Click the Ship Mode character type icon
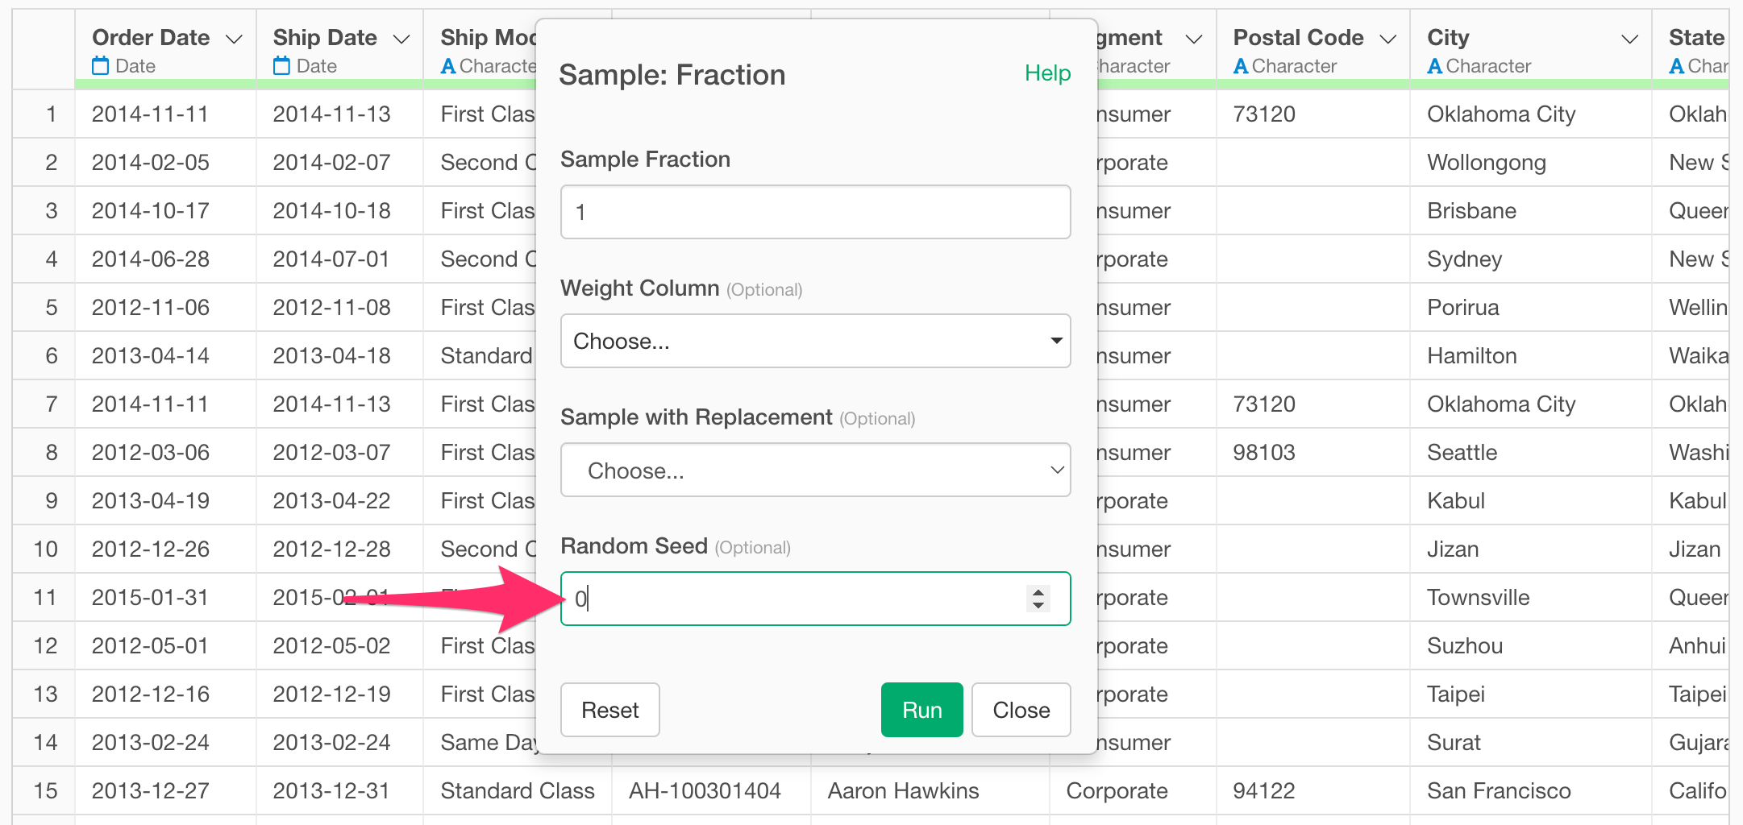This screenshot has width=1743, height=825. pos(448,66)
